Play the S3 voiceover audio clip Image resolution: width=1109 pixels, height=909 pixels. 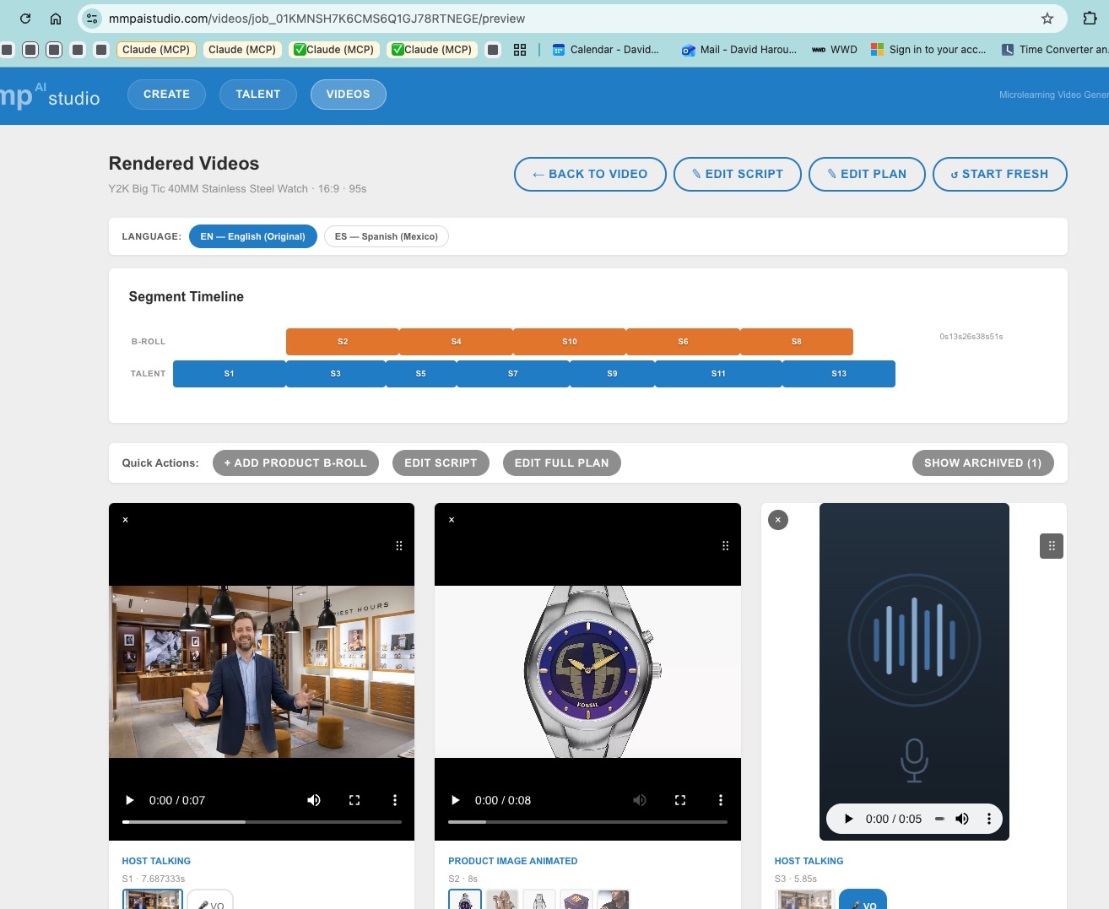tap(848, 819)
